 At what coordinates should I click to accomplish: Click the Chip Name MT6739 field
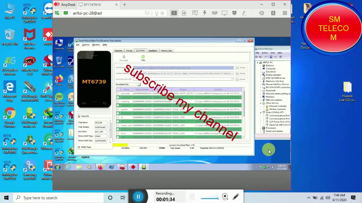click(x=101, y=123)
